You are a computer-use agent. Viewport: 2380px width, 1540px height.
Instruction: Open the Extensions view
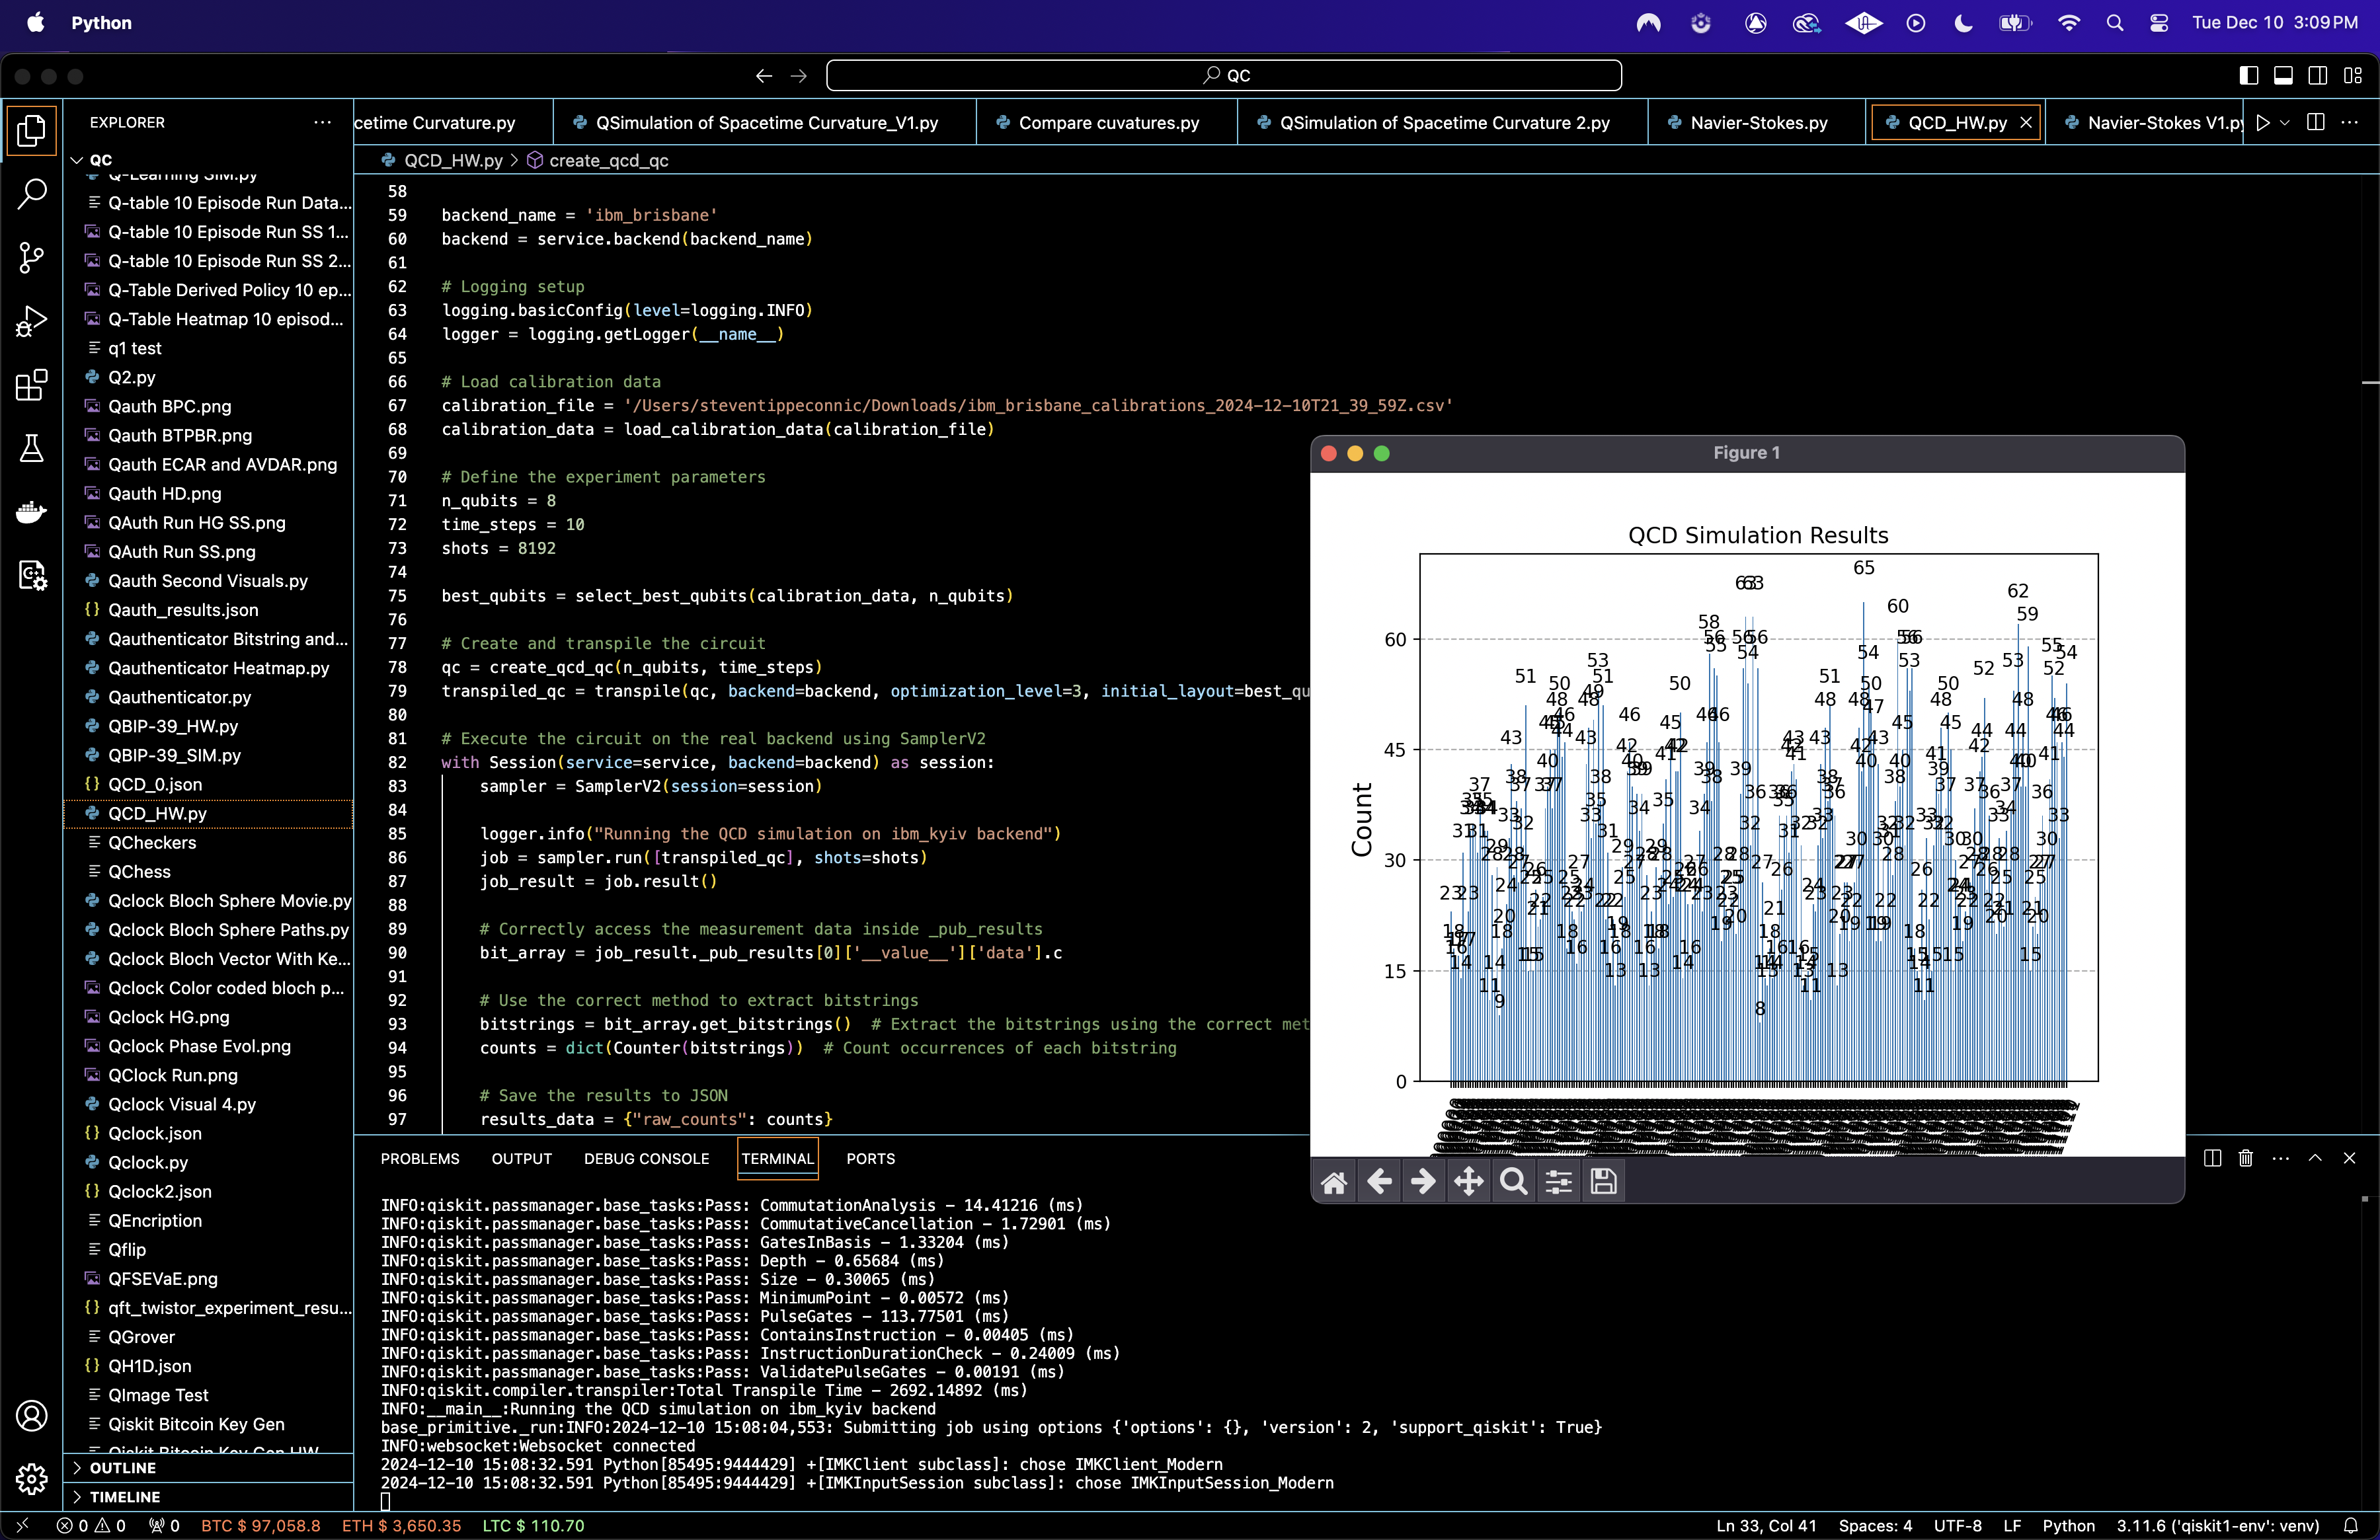click(x=32, y=385)
